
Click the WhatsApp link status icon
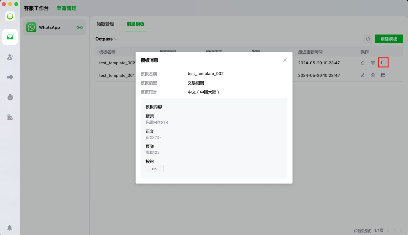pos(80,28)
